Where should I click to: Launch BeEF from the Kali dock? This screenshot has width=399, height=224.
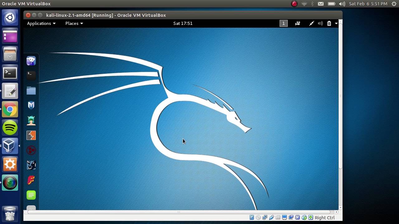(x=31, y=165)
